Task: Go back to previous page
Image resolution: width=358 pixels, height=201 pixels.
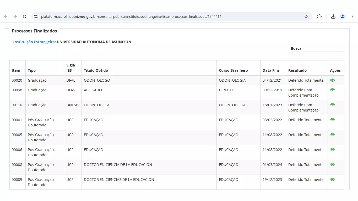Action: (6, 16)
